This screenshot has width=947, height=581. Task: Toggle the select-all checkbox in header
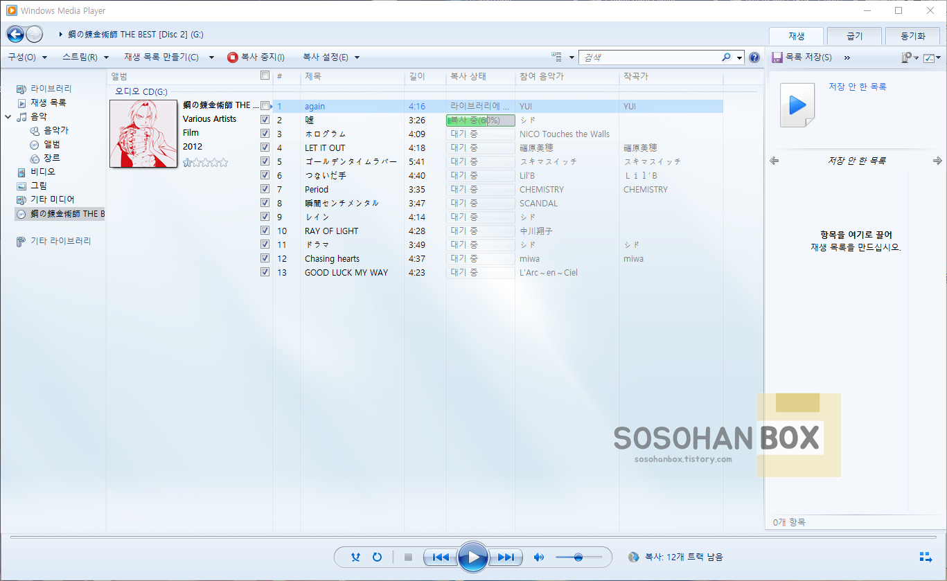tap(265, 75)
